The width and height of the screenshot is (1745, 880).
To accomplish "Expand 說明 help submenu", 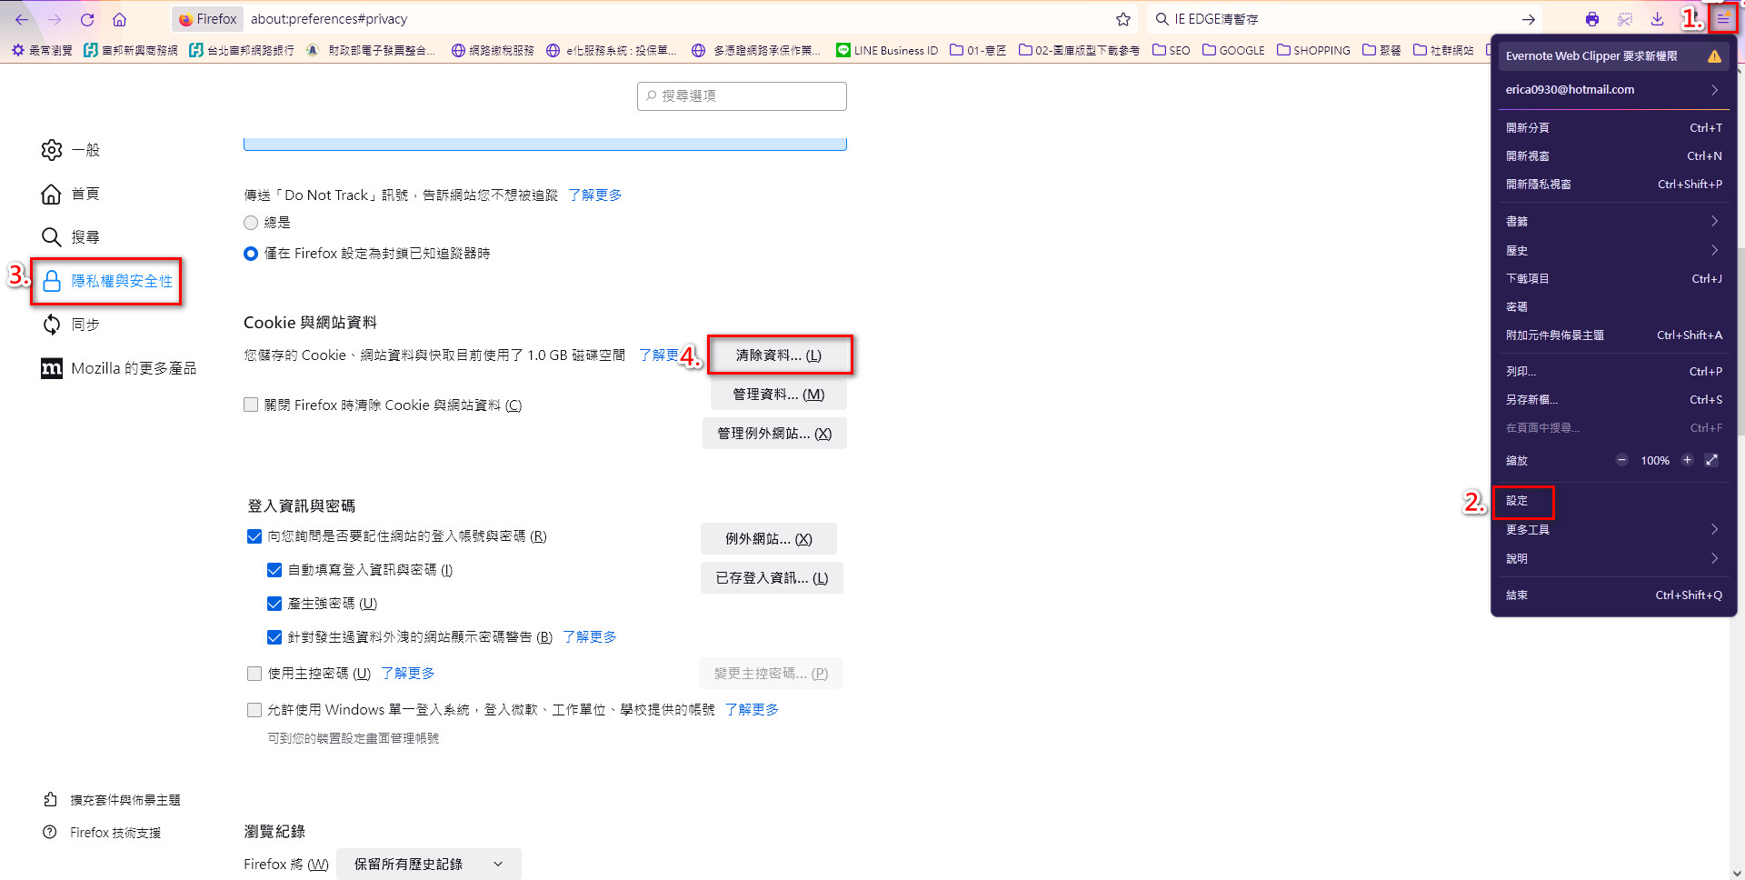I will click(x=1613, y=559).
